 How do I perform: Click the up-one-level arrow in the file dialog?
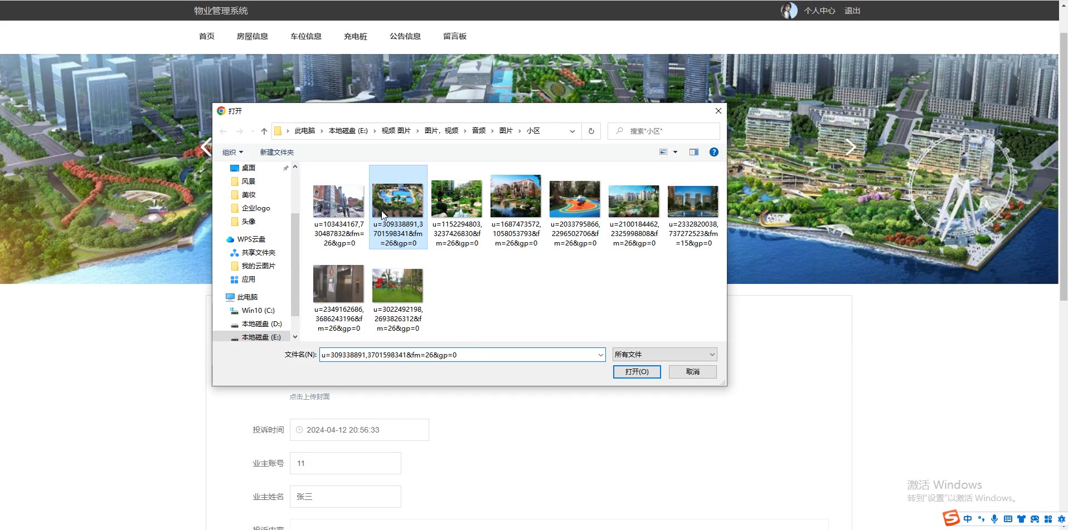[264, 131]
